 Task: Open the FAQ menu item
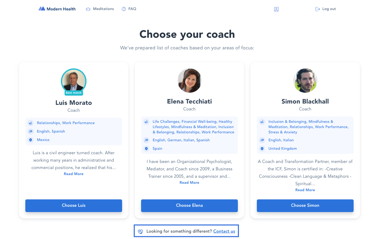[x=132, y=9]
